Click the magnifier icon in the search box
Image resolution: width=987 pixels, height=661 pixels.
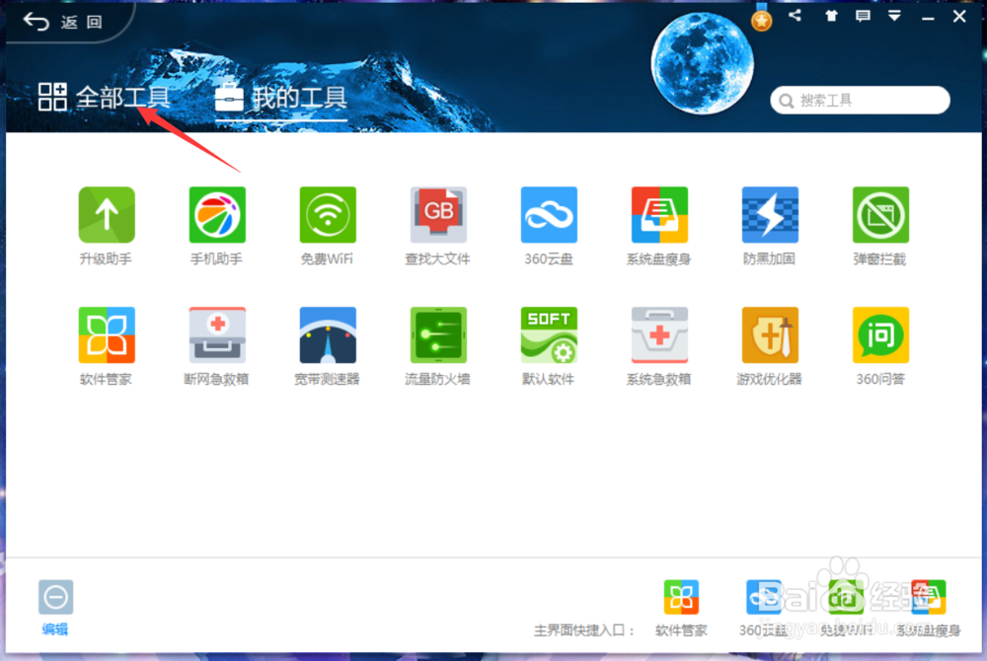pyautogui.click(x=787, y=101)
